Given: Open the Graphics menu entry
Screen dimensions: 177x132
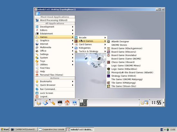Looking at the screenshot, I should pyautogui.click(x=55, y=40).
